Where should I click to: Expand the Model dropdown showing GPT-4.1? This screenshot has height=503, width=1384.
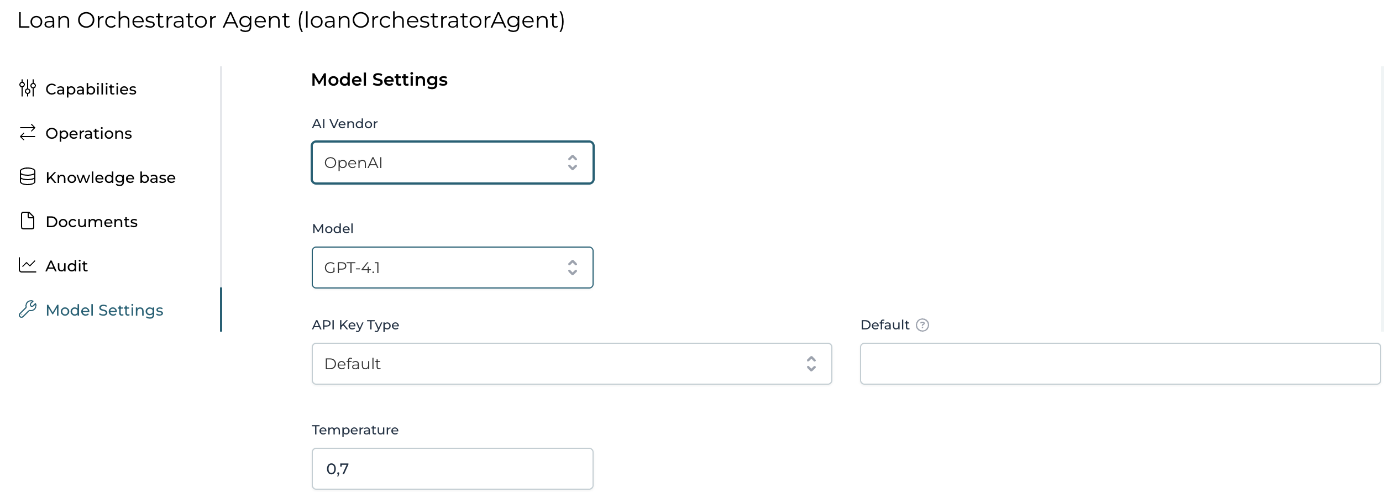(x=452, y=268)
